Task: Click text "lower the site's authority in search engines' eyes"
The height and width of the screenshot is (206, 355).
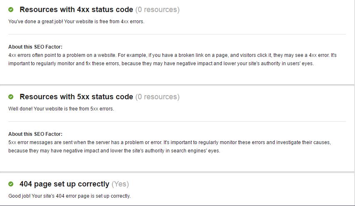Action: pyautogui.click(x=166, y=151)
